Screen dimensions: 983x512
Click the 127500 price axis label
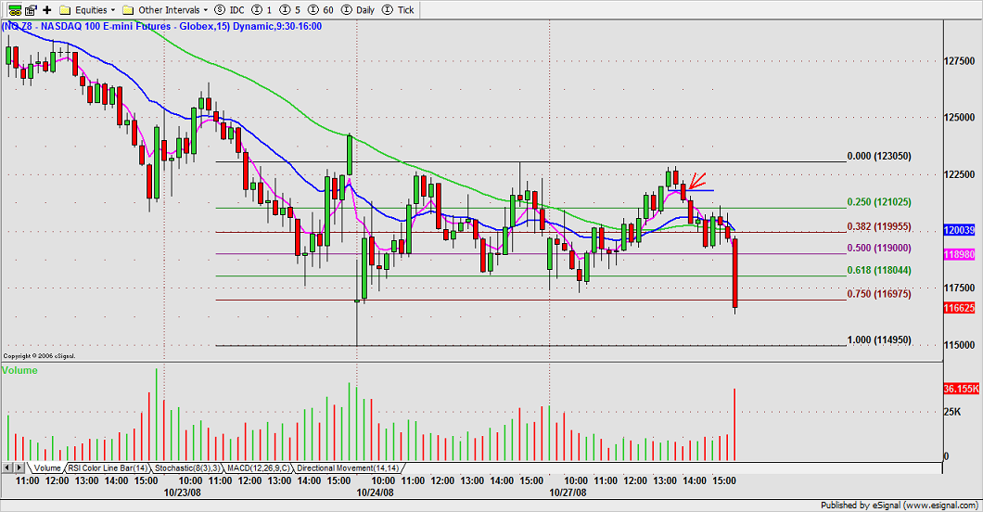tap(959, 61)
